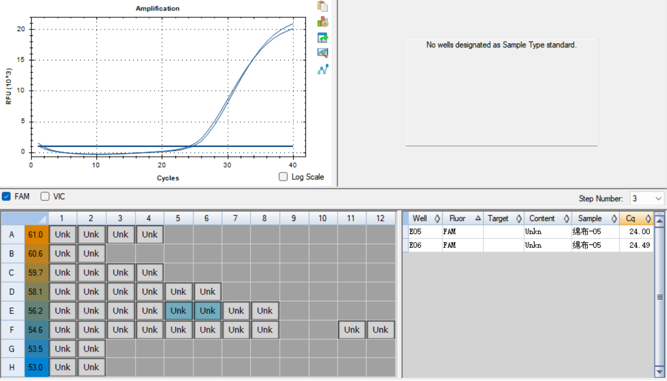Click the copy chart to clipboard icon
The image size is (667, 381).
coord(323,6)
